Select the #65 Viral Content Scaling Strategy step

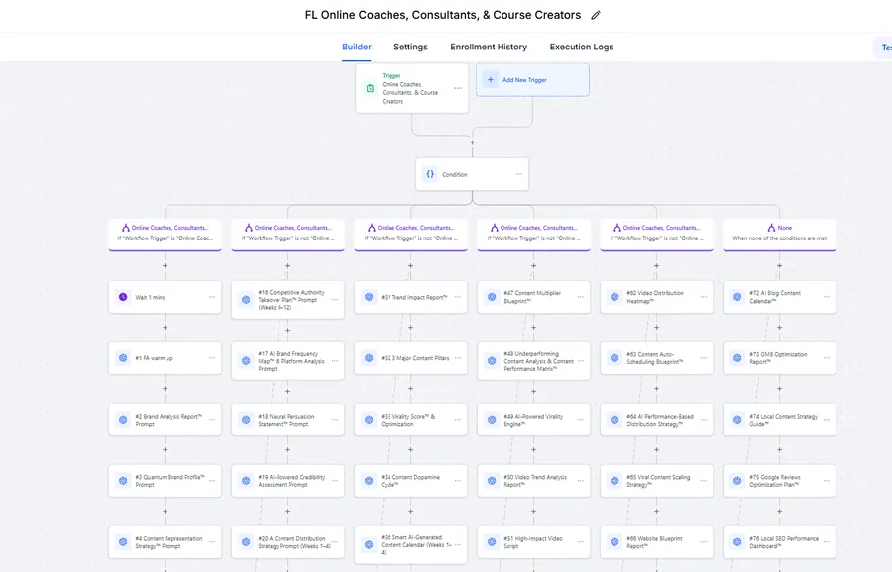[x=656, y=481]
